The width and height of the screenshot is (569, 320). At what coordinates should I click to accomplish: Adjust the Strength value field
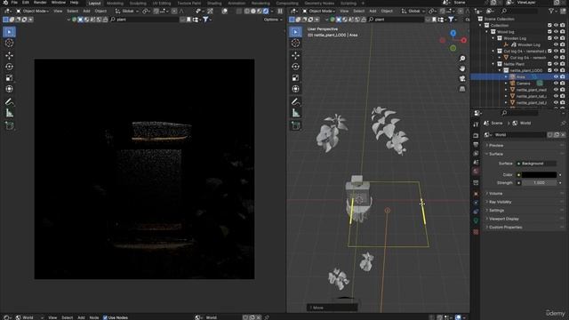click(539, 183)
